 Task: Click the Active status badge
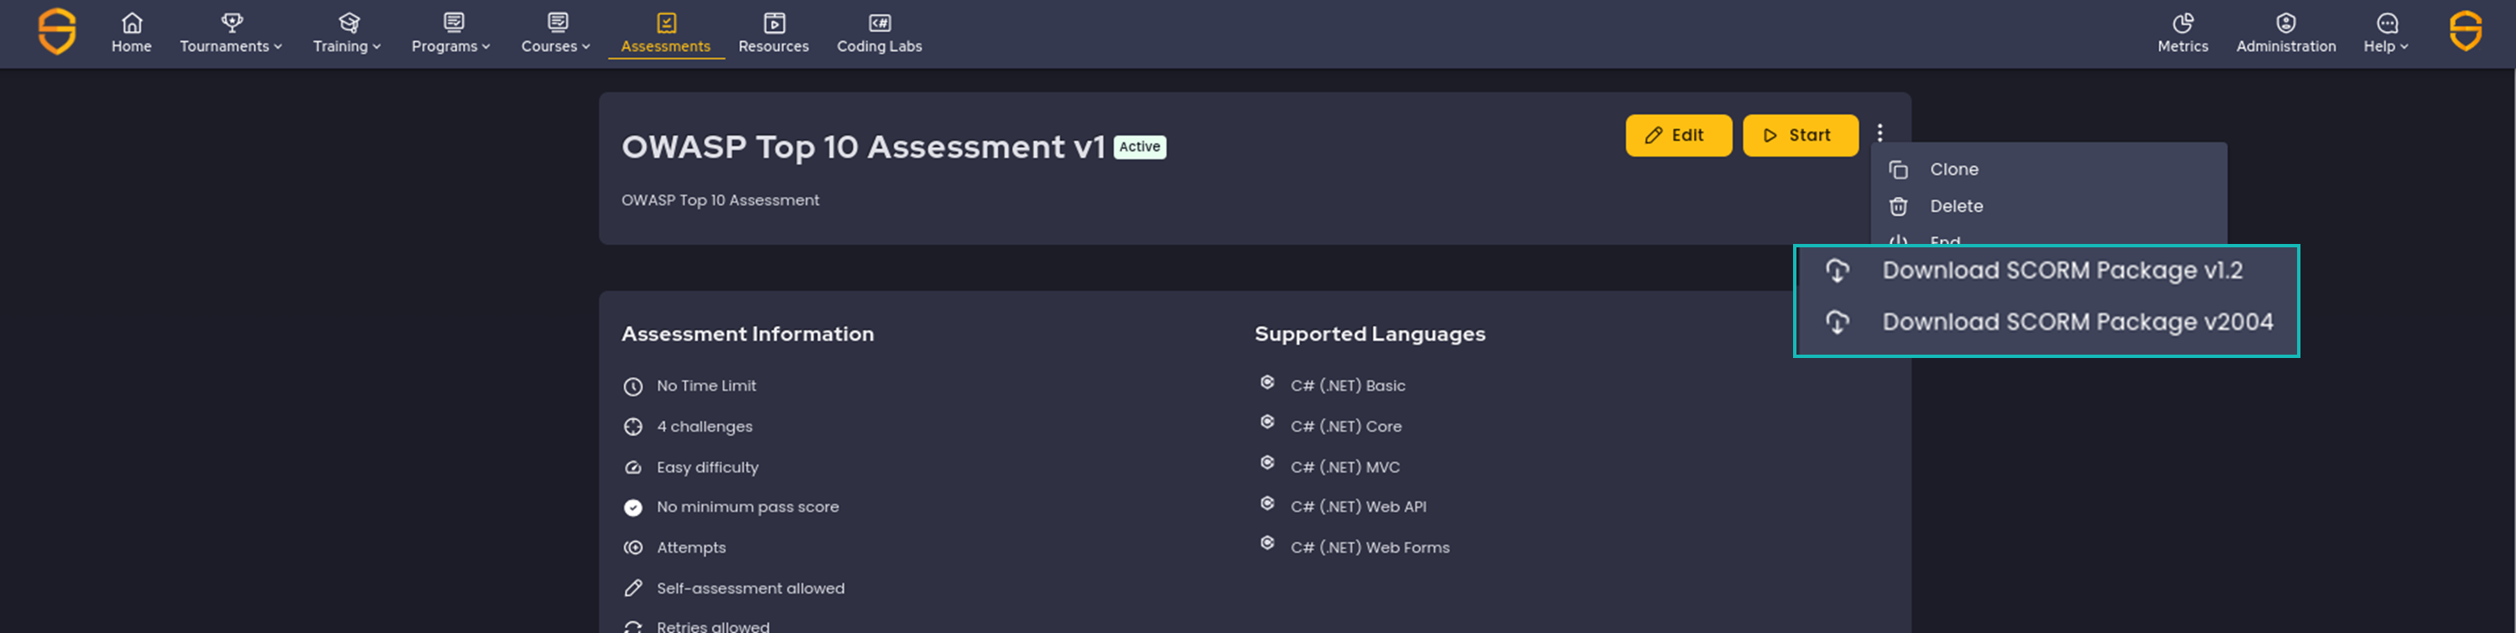[1139, 147]
